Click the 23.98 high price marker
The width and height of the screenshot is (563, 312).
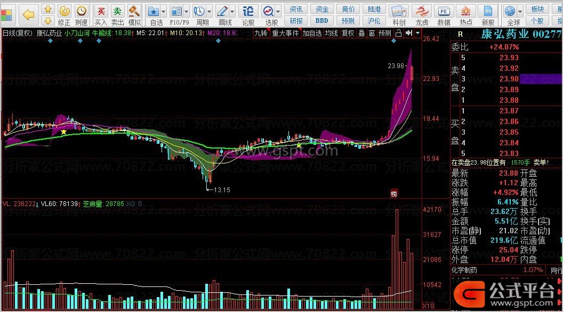coord(396,65)
